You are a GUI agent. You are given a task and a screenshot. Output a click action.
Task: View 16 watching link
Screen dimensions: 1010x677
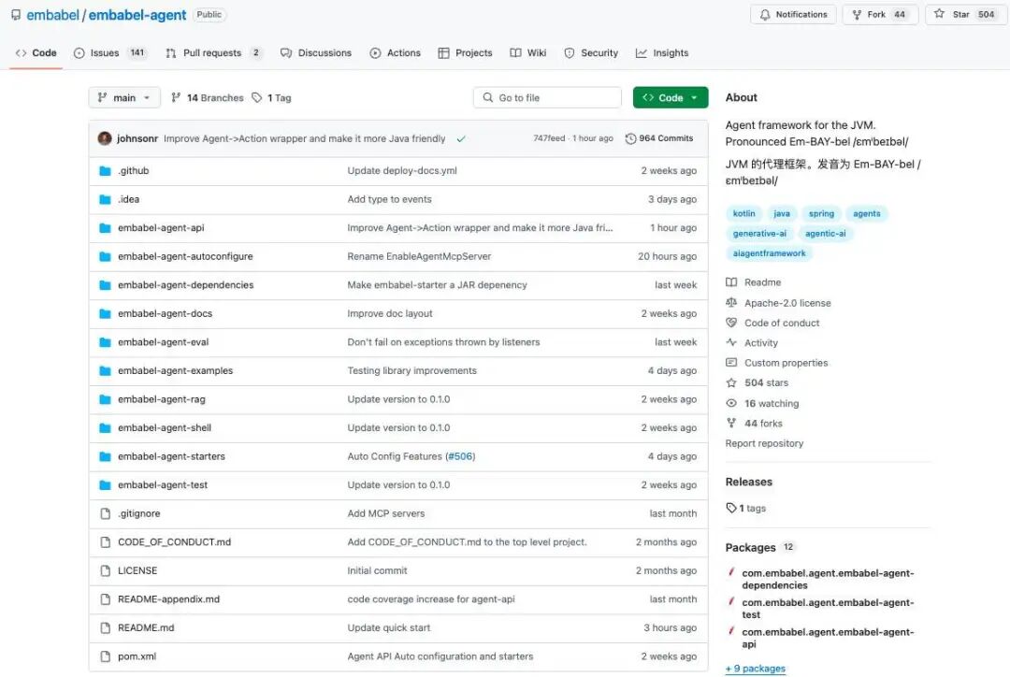763,403
